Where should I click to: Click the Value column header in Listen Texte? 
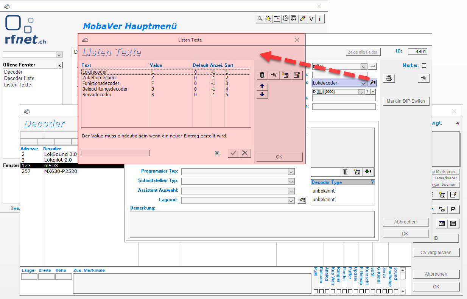click(156, 65)
